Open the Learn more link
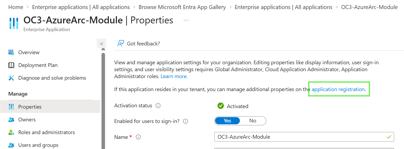404x149 pixels. [174, 76]
